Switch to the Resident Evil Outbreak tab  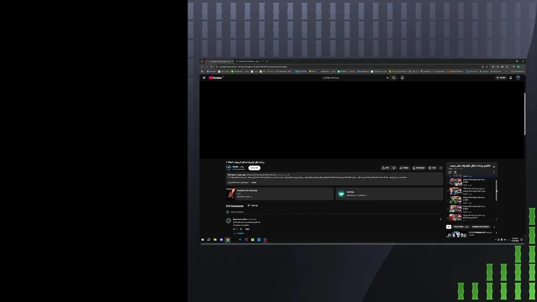249,61
